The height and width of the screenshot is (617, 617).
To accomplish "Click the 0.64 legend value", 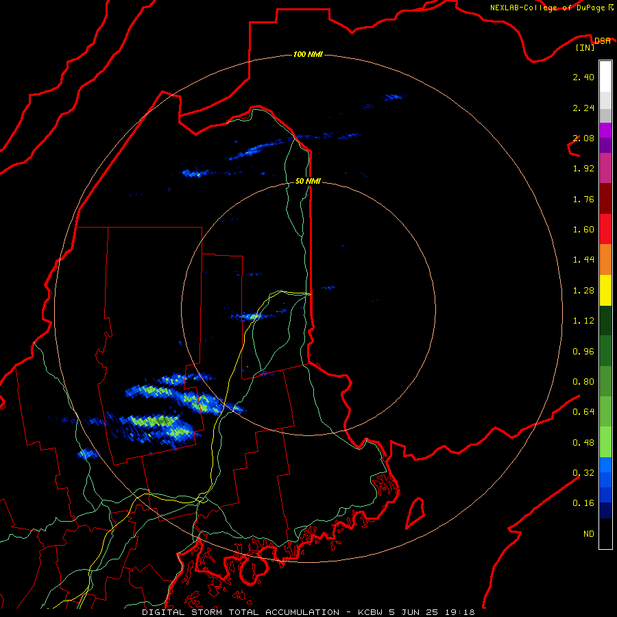I will (x=583, y=412).
